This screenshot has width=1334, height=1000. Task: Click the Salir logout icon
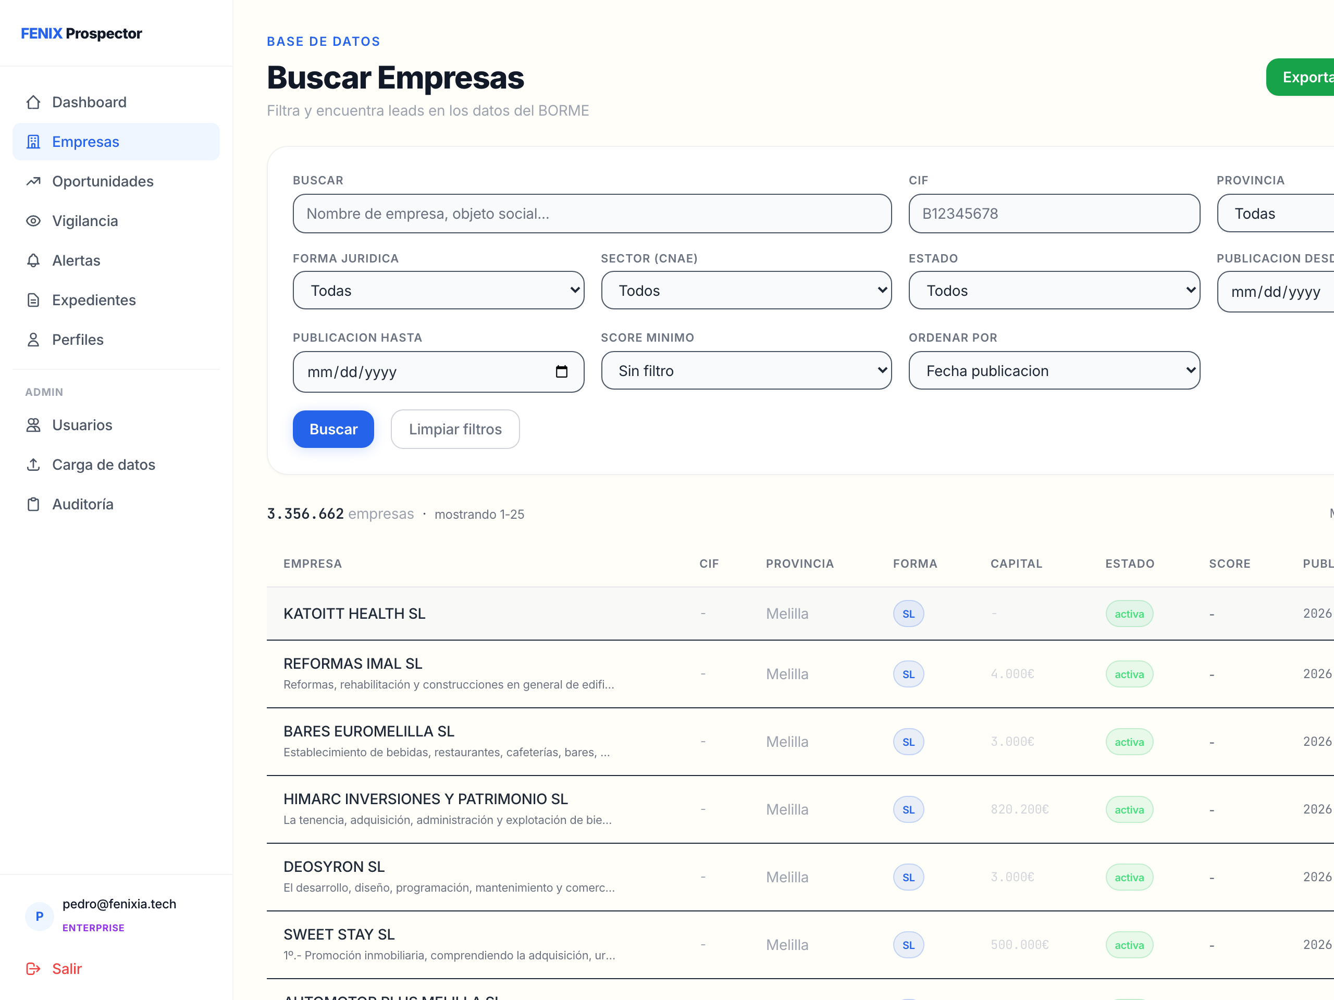coord(33,969)
